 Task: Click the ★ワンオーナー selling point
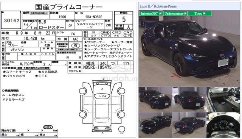[95, 42]
